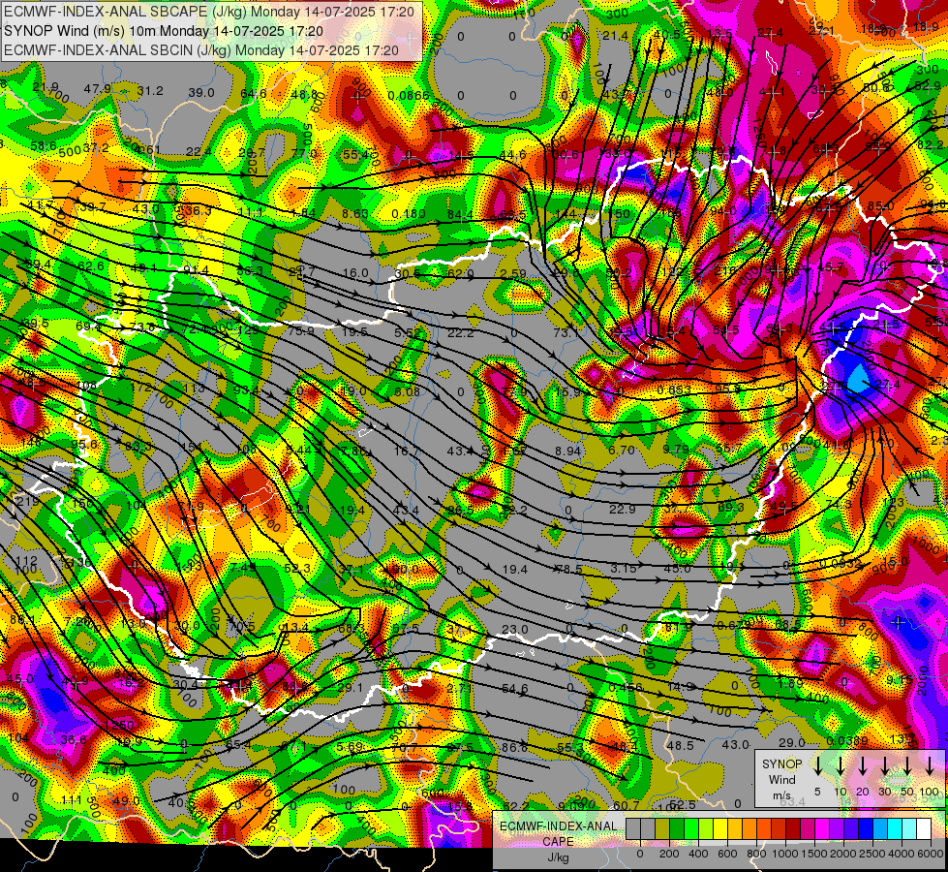Click the 6000 tick on CAPE scale
Screen dimensions: 948x872
932,854
